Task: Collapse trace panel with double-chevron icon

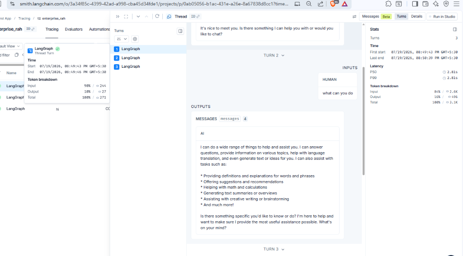Action: click(118, 17)
